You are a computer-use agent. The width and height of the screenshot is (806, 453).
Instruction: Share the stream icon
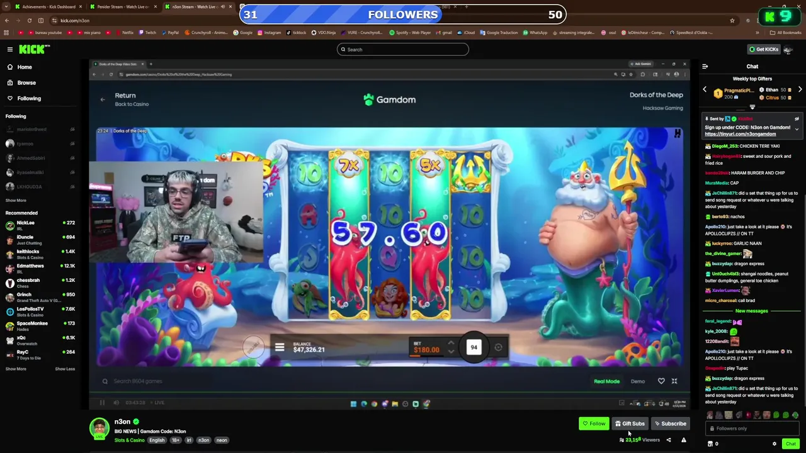pos(669,440)
